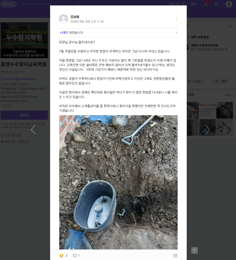Open author 김성봉's profile avatar
This screenshot has width=236, height=260.
[x=63, y=19]
